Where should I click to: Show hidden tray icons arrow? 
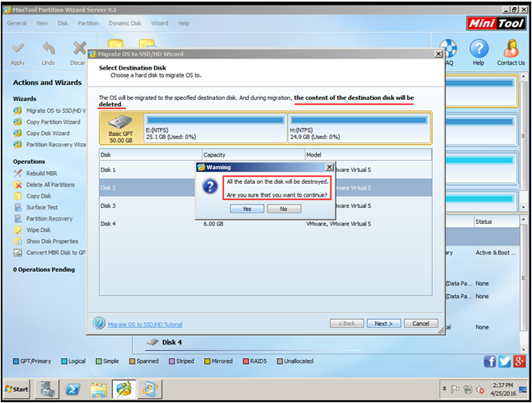click(445, 389)
